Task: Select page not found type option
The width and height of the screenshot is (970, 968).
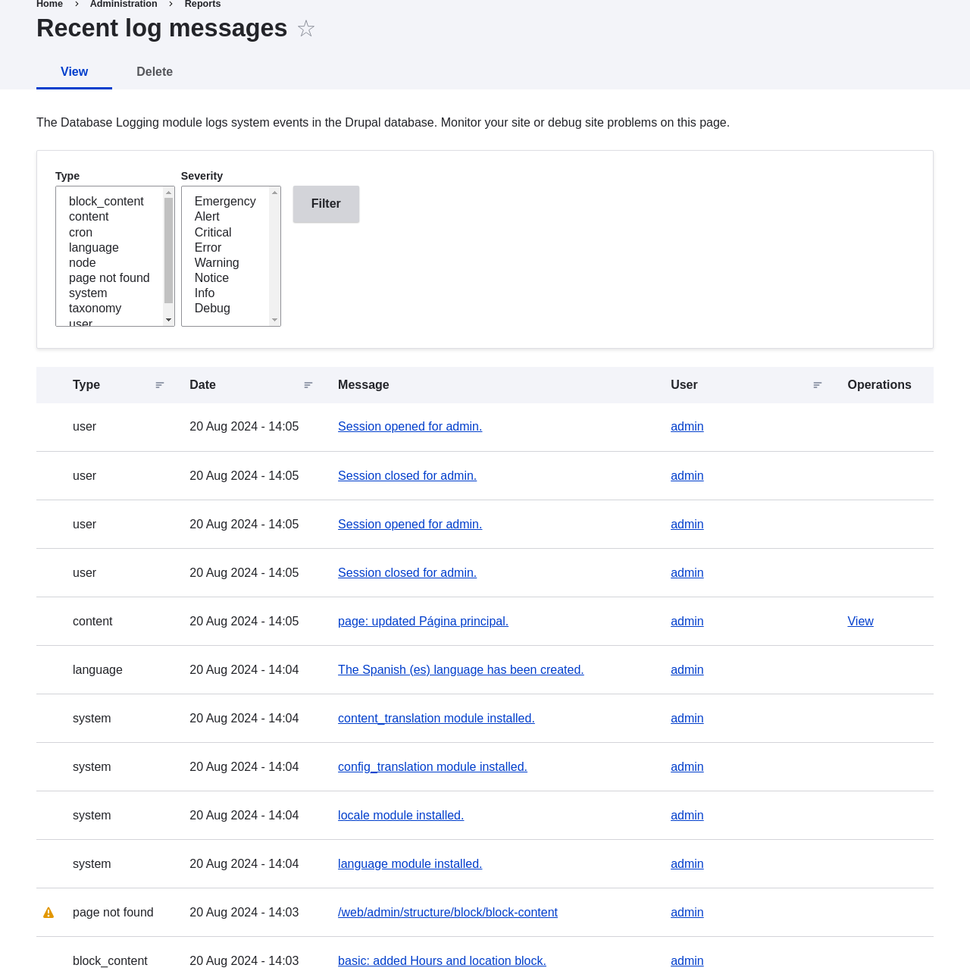Action: pyautogui.click(x=109, y=278)
